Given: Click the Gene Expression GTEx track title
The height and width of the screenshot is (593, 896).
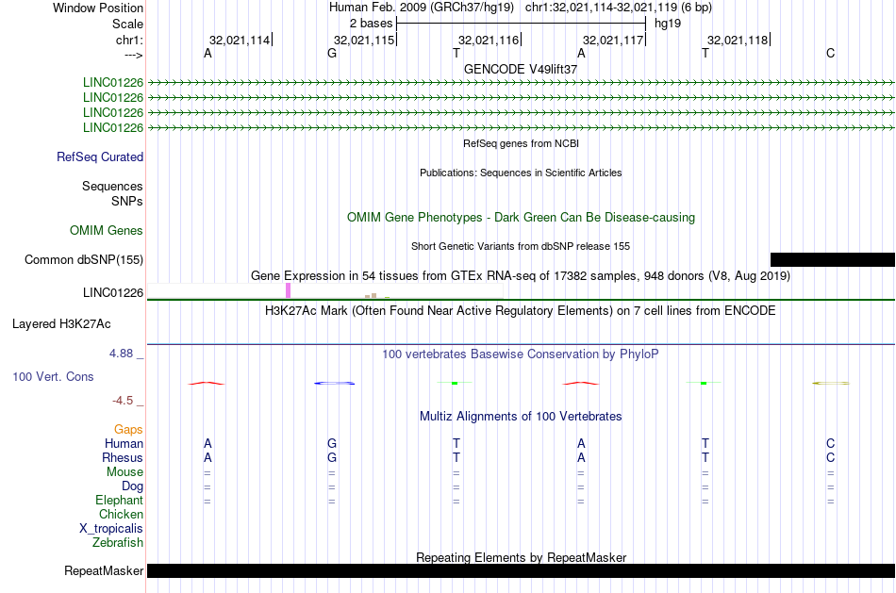Looking at the screenshot, I should 521,276.
